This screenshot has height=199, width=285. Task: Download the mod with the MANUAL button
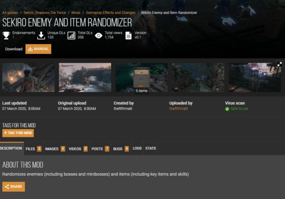click(x=38, y=49)
